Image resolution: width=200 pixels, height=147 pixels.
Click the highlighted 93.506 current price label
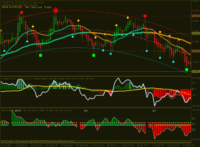[x=196, y=71]
